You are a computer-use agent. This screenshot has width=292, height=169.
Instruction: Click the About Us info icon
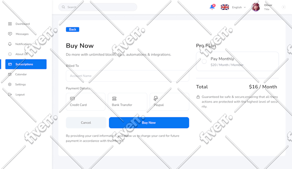point(10,54)
